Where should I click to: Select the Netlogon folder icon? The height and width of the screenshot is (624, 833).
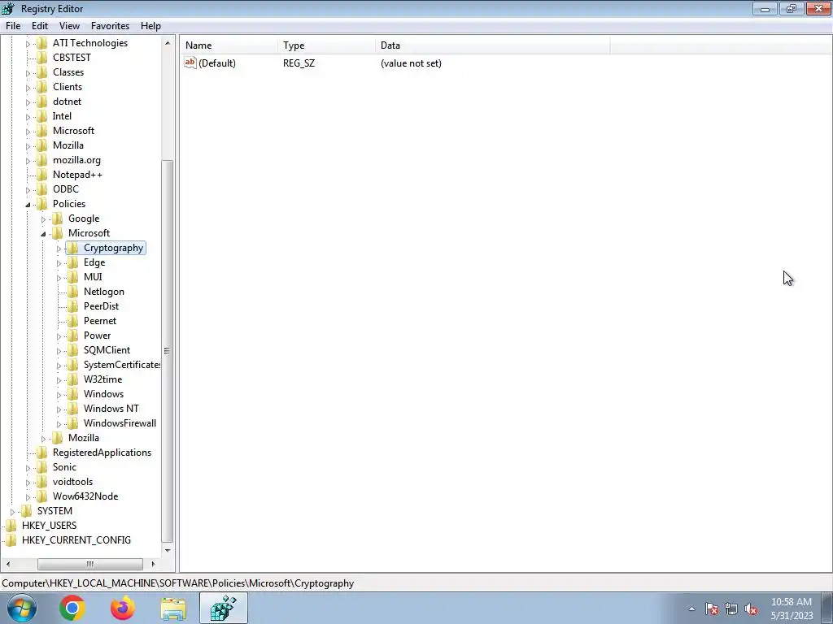pyautogui.click(x=72, y=292)
